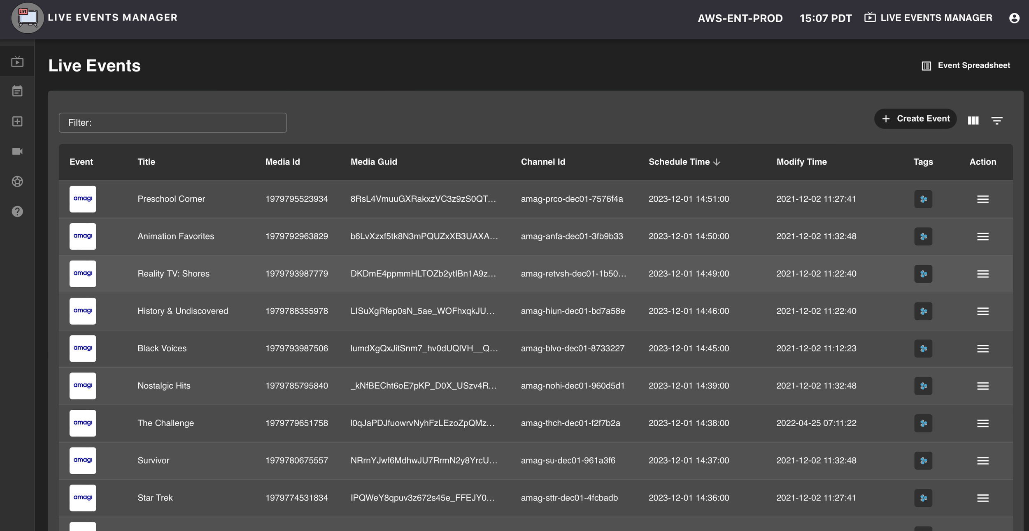Click the Title column header
Image resolution: width=1029 pixels, height=531 pixels.
pyautogui.click(x=146, y=162)
